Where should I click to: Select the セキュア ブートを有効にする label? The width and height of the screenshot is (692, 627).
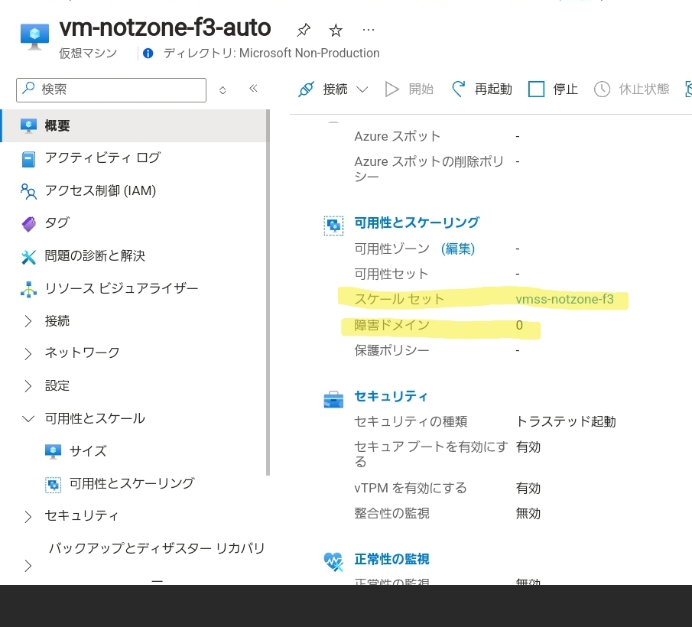(431, 454)
